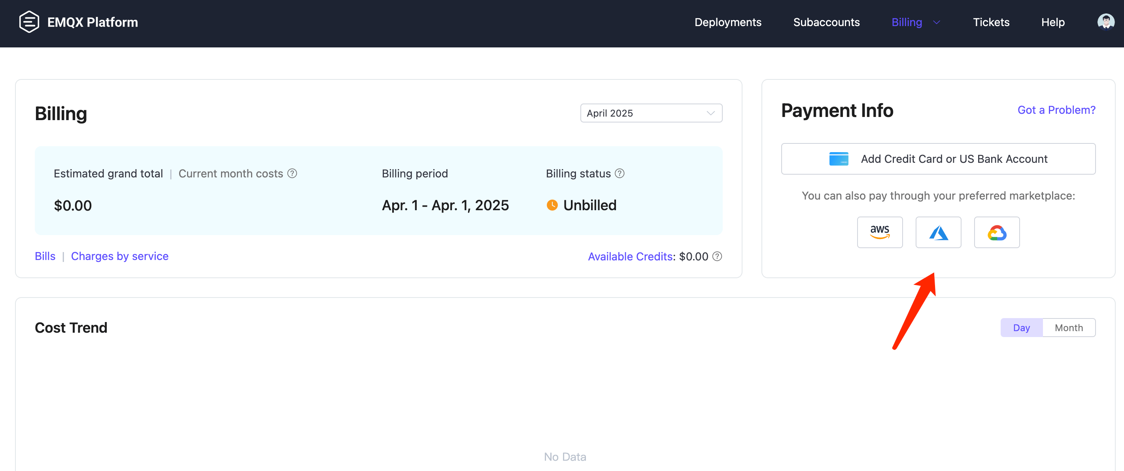Open help tooltip for Billing status
1124x471 pixels.
(619, 173)
